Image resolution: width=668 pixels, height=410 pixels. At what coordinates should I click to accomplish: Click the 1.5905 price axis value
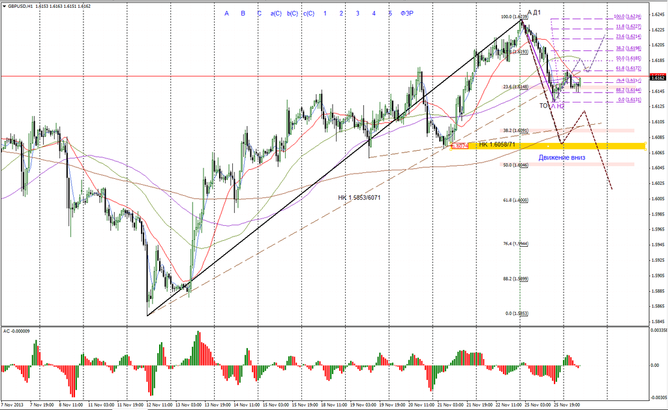point(658,276)
